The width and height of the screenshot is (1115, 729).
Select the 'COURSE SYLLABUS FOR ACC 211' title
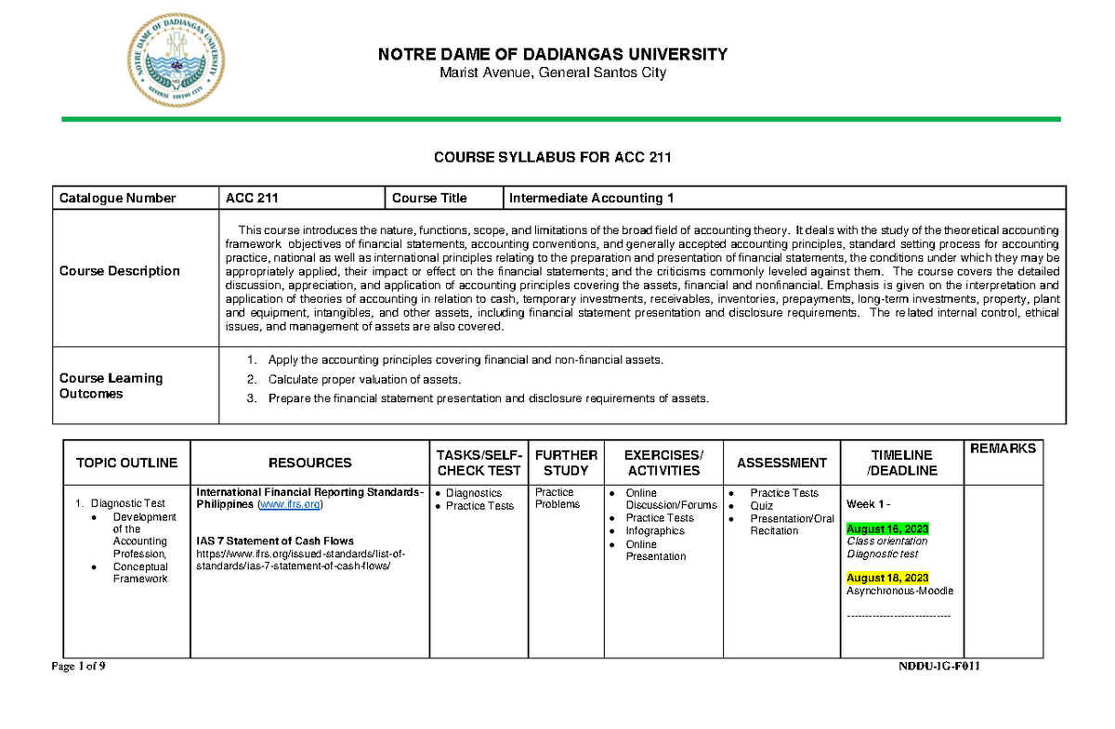(x=552, y=158)
